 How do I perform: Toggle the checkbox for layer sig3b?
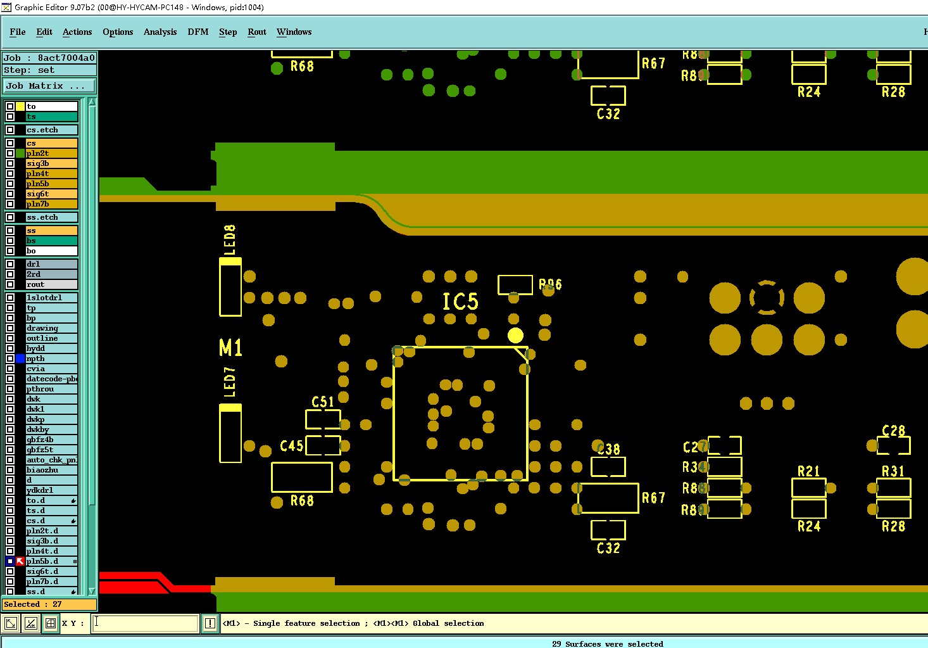point(10,163)
